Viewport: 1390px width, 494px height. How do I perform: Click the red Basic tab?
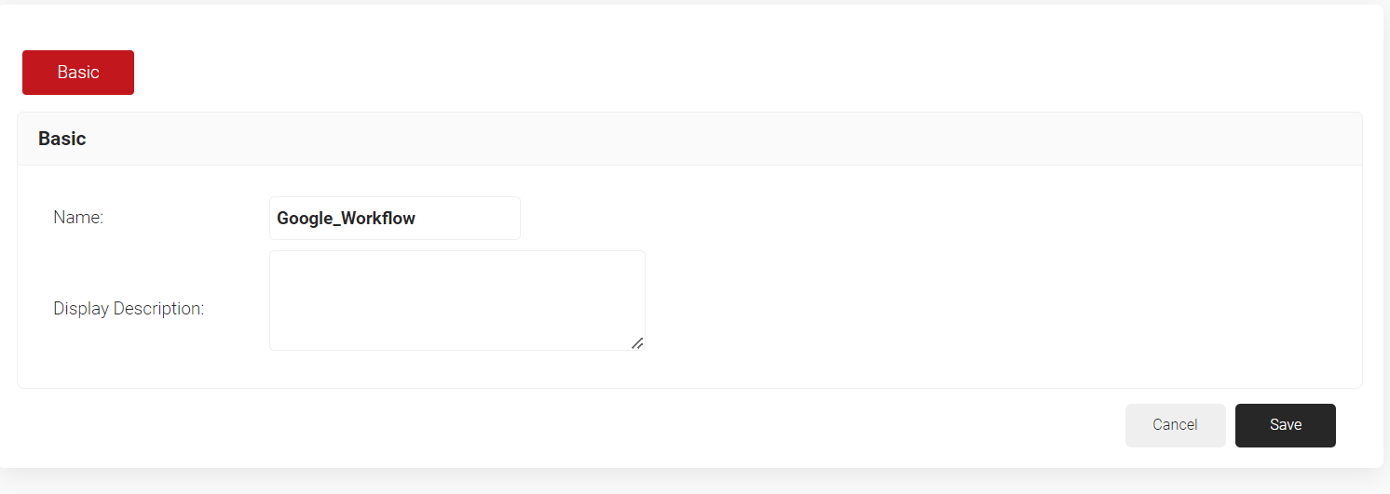pos(78,73)
